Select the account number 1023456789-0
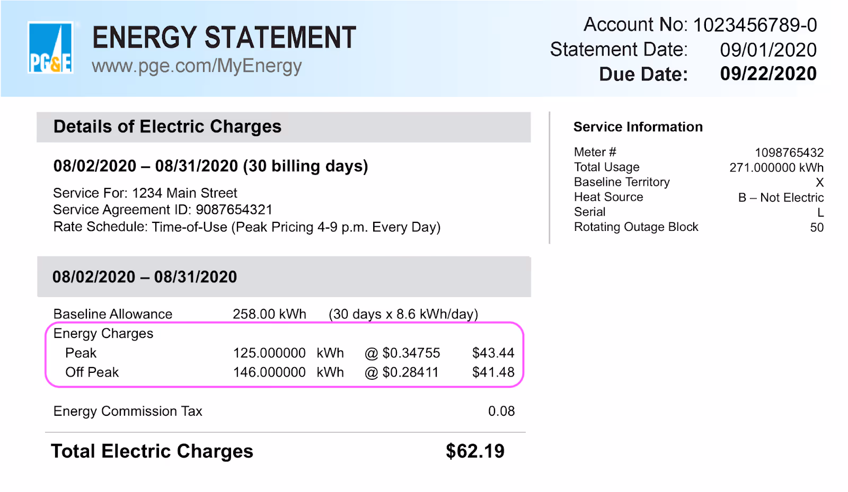The height and width of the screenshot is (492, 848). [755, 25]
